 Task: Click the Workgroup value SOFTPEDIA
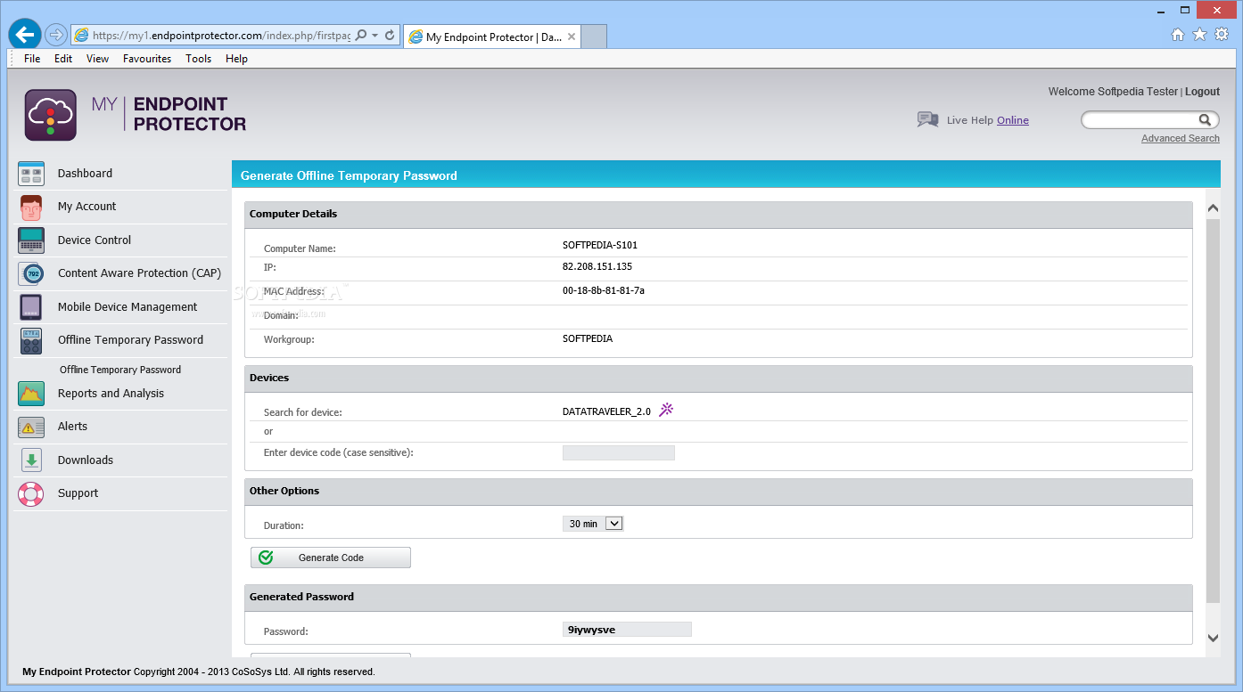[x=588, y=339]
